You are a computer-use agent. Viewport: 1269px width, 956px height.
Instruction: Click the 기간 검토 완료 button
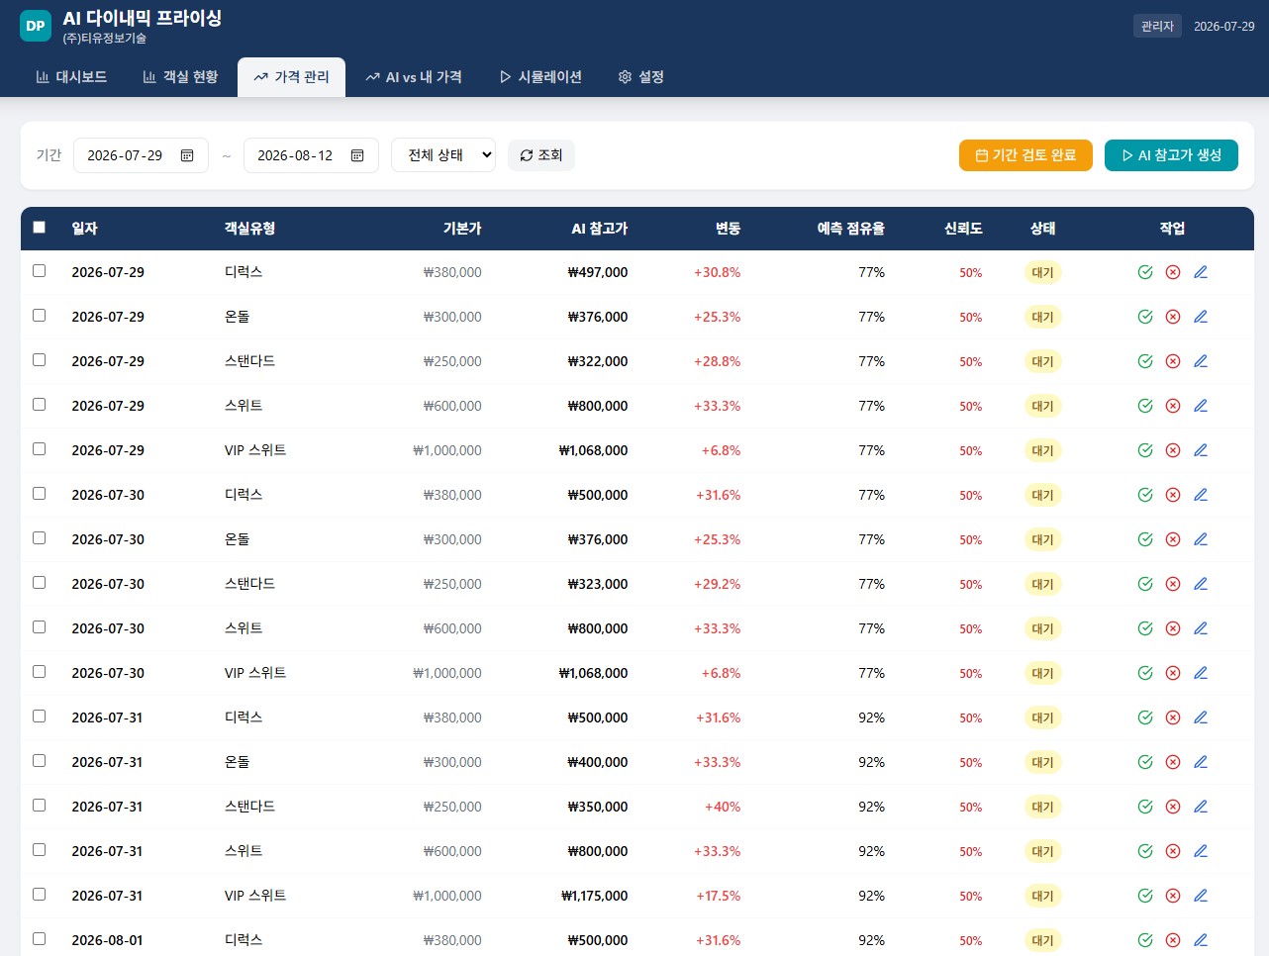[x=1025, y=155]
